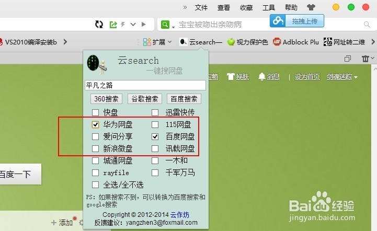Viewport: 377px width, 231px height.
Task: Click the 谷歌搜索 button
Action: [x=145, y=99]
